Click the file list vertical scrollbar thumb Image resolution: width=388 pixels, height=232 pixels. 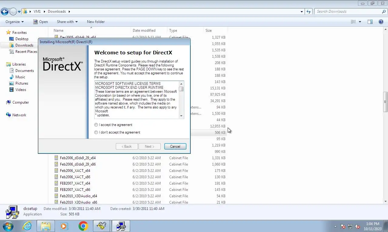[x=386, y=102]
